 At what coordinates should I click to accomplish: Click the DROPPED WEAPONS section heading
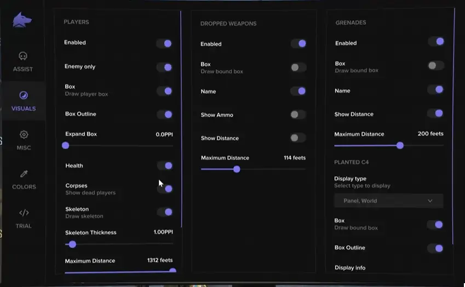point(228,24)
